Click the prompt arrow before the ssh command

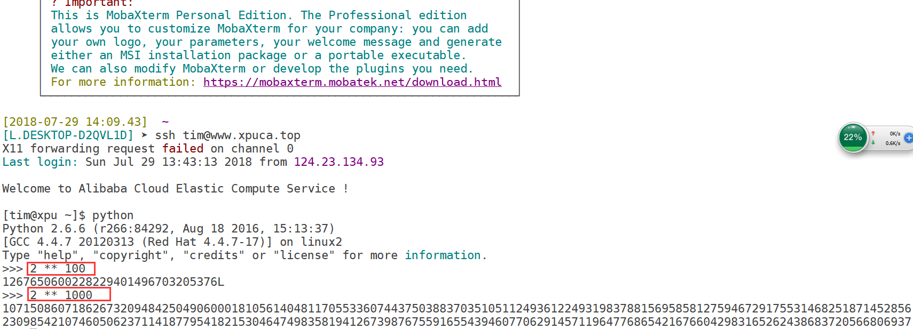tap(144, 135)
